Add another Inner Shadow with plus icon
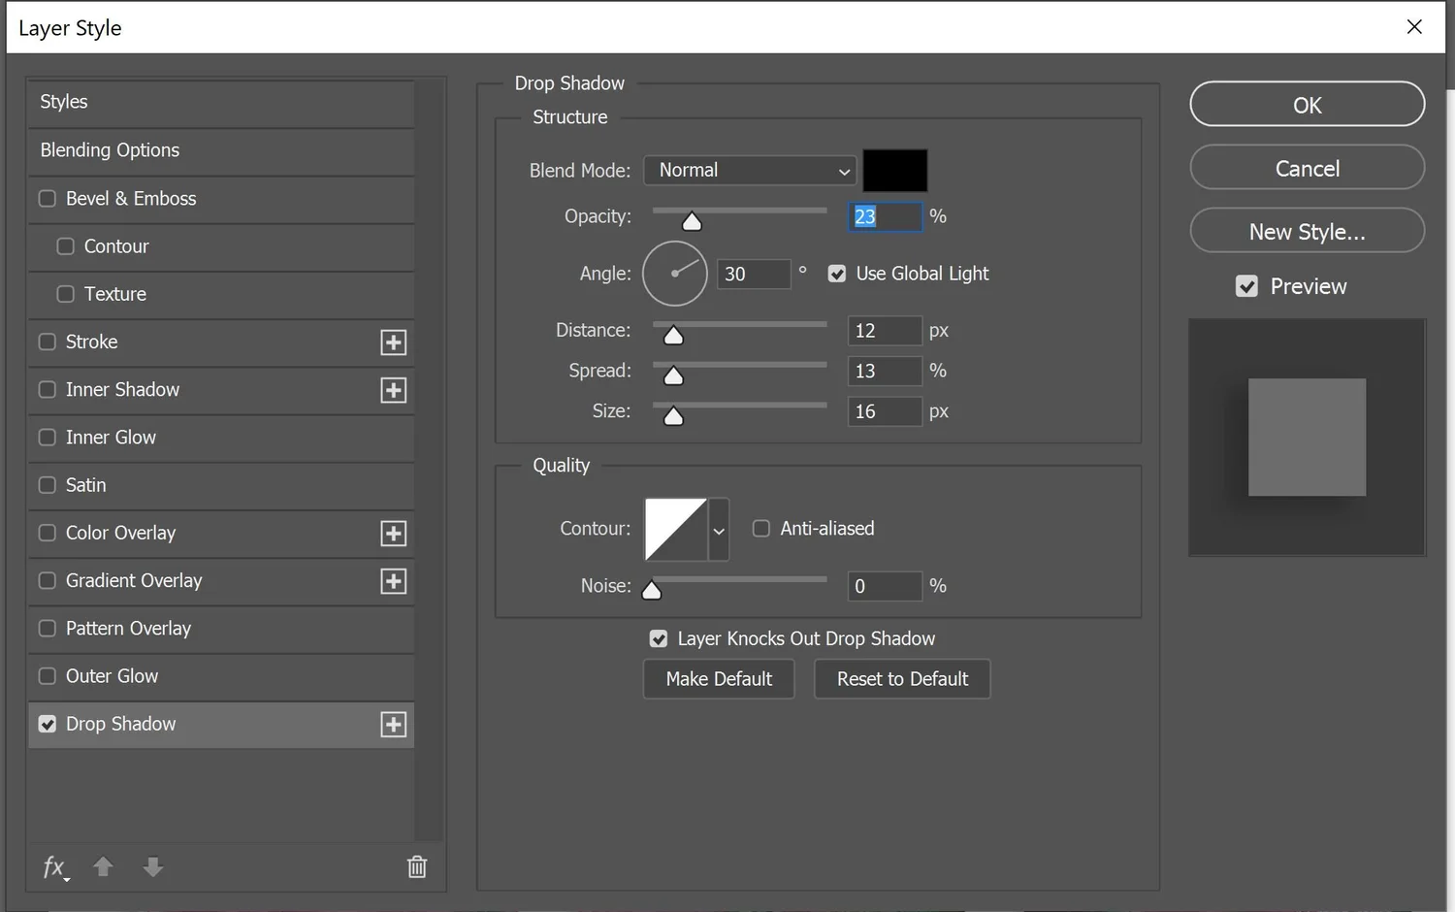Viewport: 1455px width, 912px height. [x=393, y=390]
